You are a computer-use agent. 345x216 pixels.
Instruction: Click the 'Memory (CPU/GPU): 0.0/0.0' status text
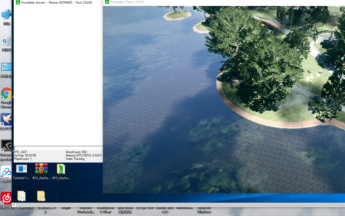(84, 155)
